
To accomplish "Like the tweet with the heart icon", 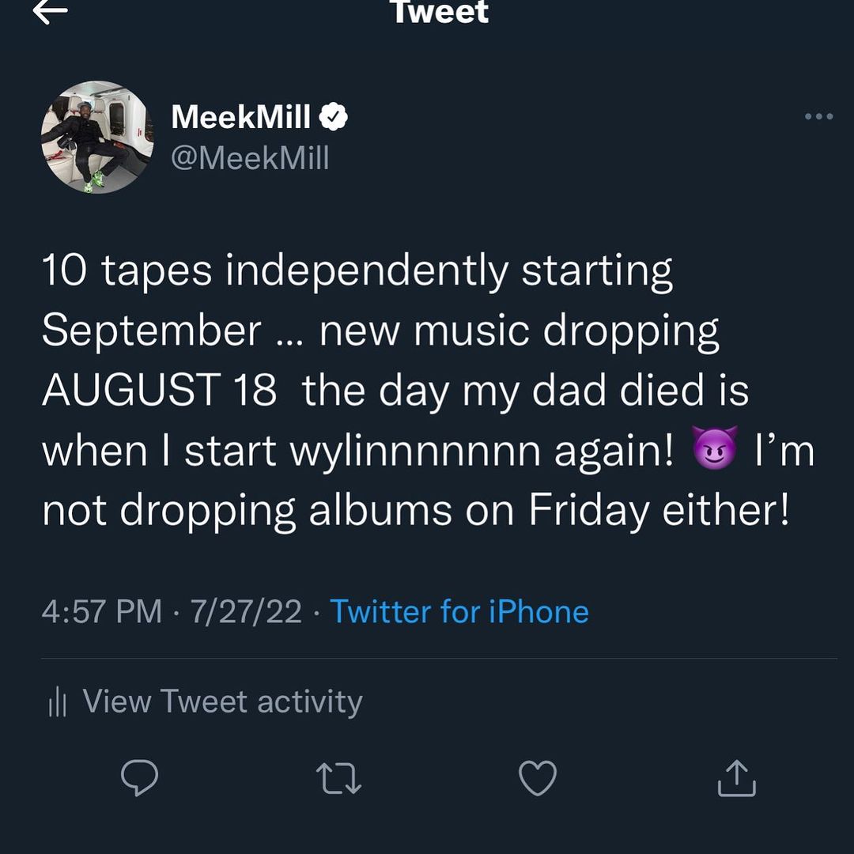I will [x=538, y=778].
